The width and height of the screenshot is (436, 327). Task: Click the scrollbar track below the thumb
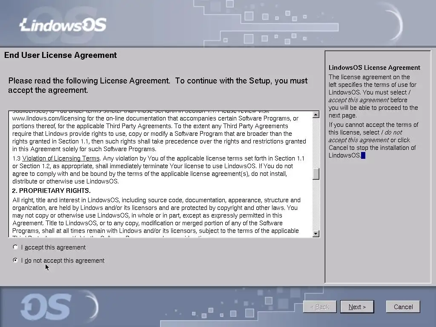coord(316,205)
